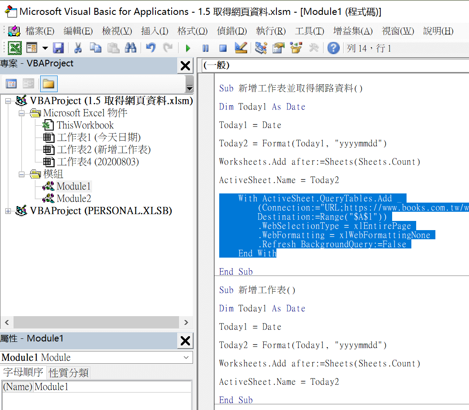This screenshot has width=469, height=410.
Task: Click project tree horizontal scrollbar track
Action: [97, 322]
